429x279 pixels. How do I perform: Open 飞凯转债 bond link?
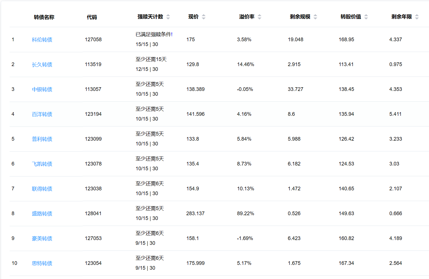[x=42, y=164]
